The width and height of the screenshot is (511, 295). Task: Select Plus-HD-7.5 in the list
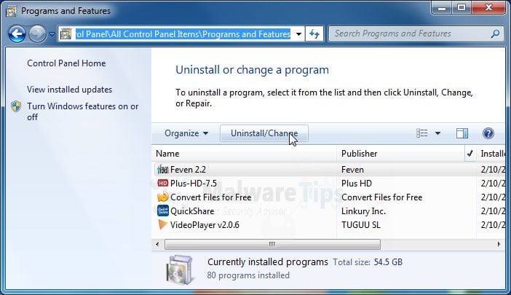pos(193,184)
